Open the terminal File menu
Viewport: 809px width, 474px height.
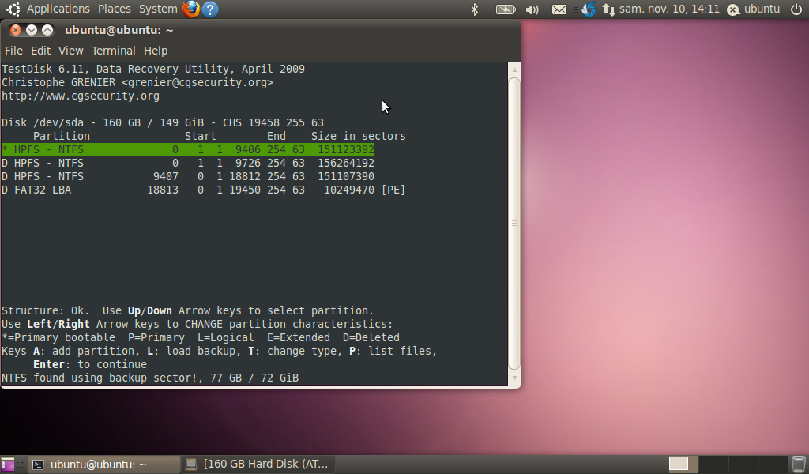click(x=13, y=51)
